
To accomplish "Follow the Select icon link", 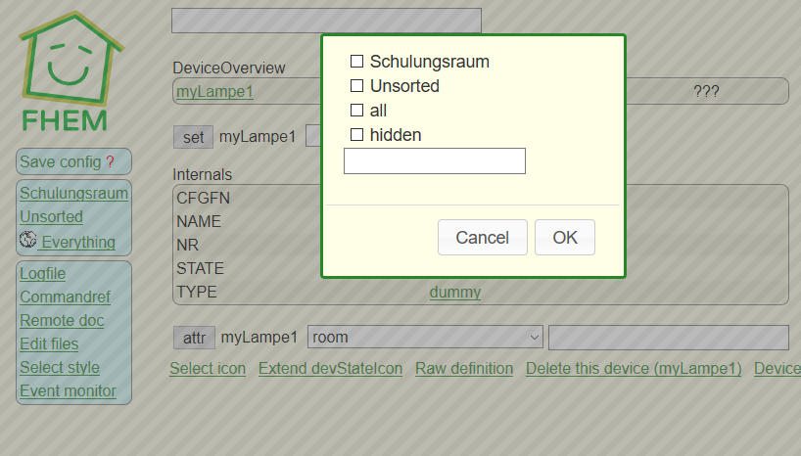I will pyautogui.click(x=208, y=369).
